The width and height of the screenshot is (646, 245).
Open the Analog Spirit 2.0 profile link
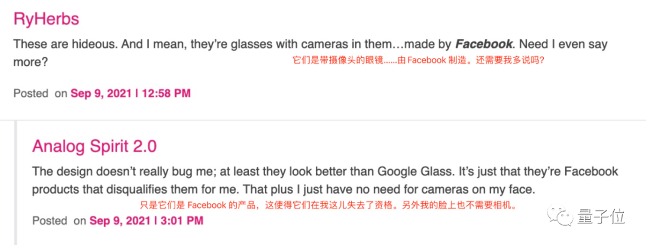tap(95, 146)
